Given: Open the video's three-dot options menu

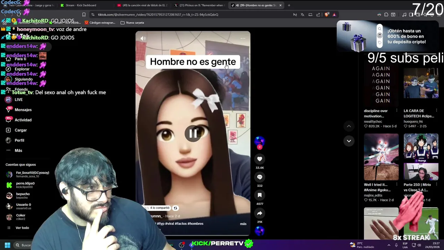Looking at the screenshot, I should (243, 38).
